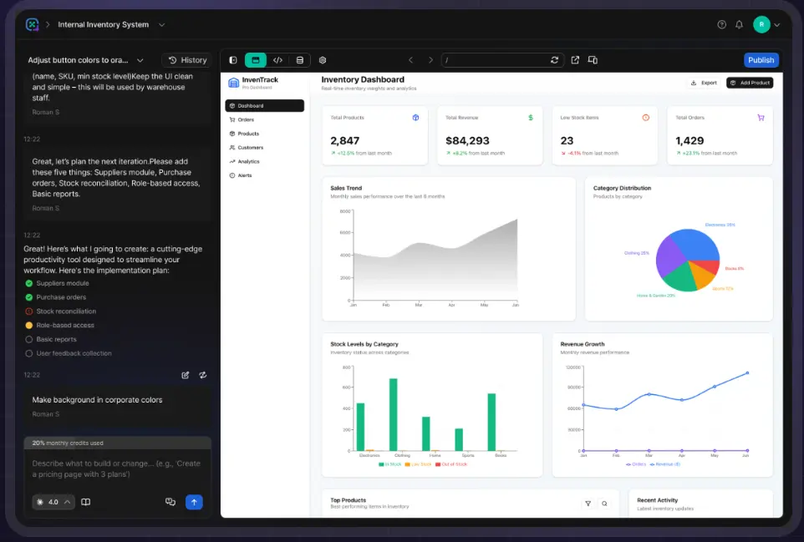This screenshot has height=542, width=804.
Task: Go to Analytics in the InvenTrack sidebar
Action: pos(248,161)
